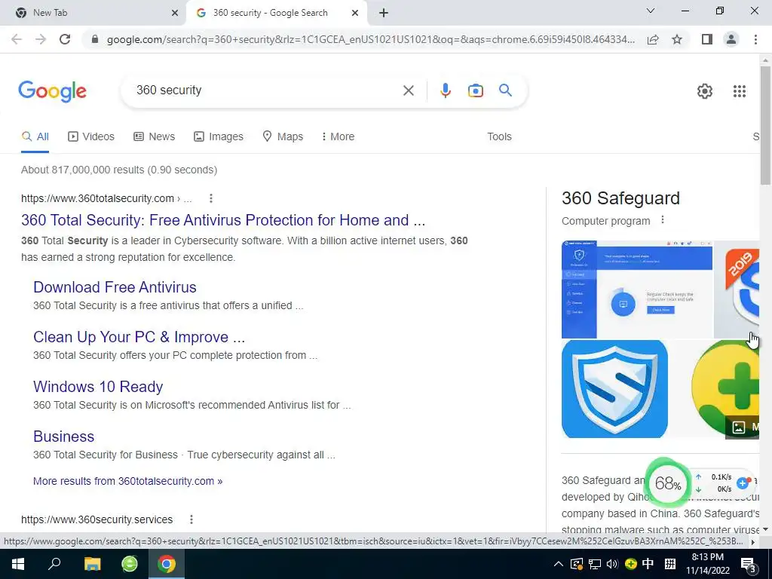Click the Chrome taskbar icon
Image resolution: width=772 pixels, height=579 pixels.
pos(167,564)
